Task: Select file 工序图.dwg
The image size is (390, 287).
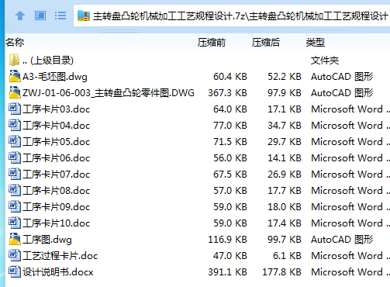Action: click(47, 240)
